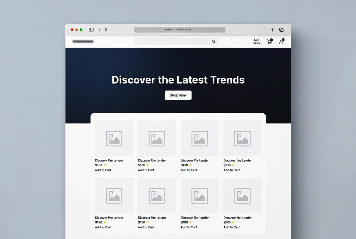Go back with the left chevron

[x=100, y=30]
